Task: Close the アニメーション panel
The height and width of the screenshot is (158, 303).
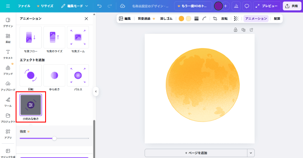Action: click(x=86, y=19)
